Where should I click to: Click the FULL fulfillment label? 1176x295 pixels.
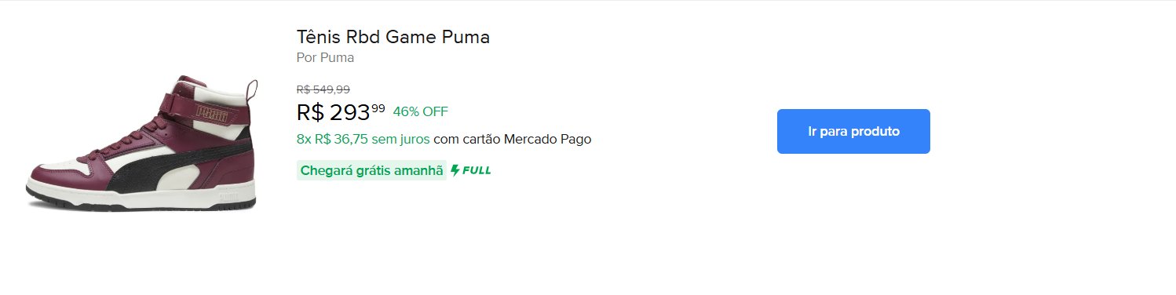(x=477, y=170)
